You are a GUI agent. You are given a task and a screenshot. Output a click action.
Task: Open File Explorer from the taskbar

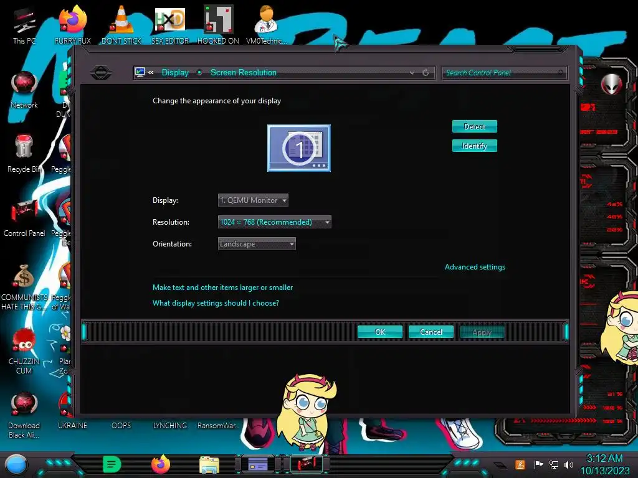pos(209,464)
